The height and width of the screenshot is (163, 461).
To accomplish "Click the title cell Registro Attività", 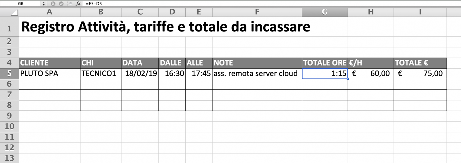I will click(166, 27).
